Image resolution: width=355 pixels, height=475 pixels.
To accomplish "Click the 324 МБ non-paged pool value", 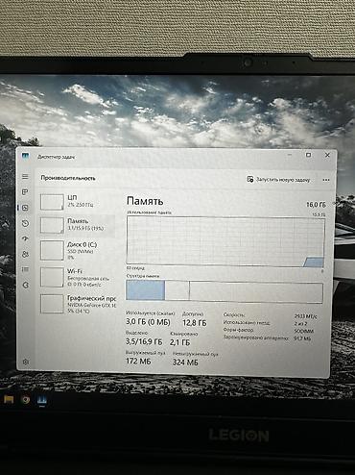I will coord(185,362).
